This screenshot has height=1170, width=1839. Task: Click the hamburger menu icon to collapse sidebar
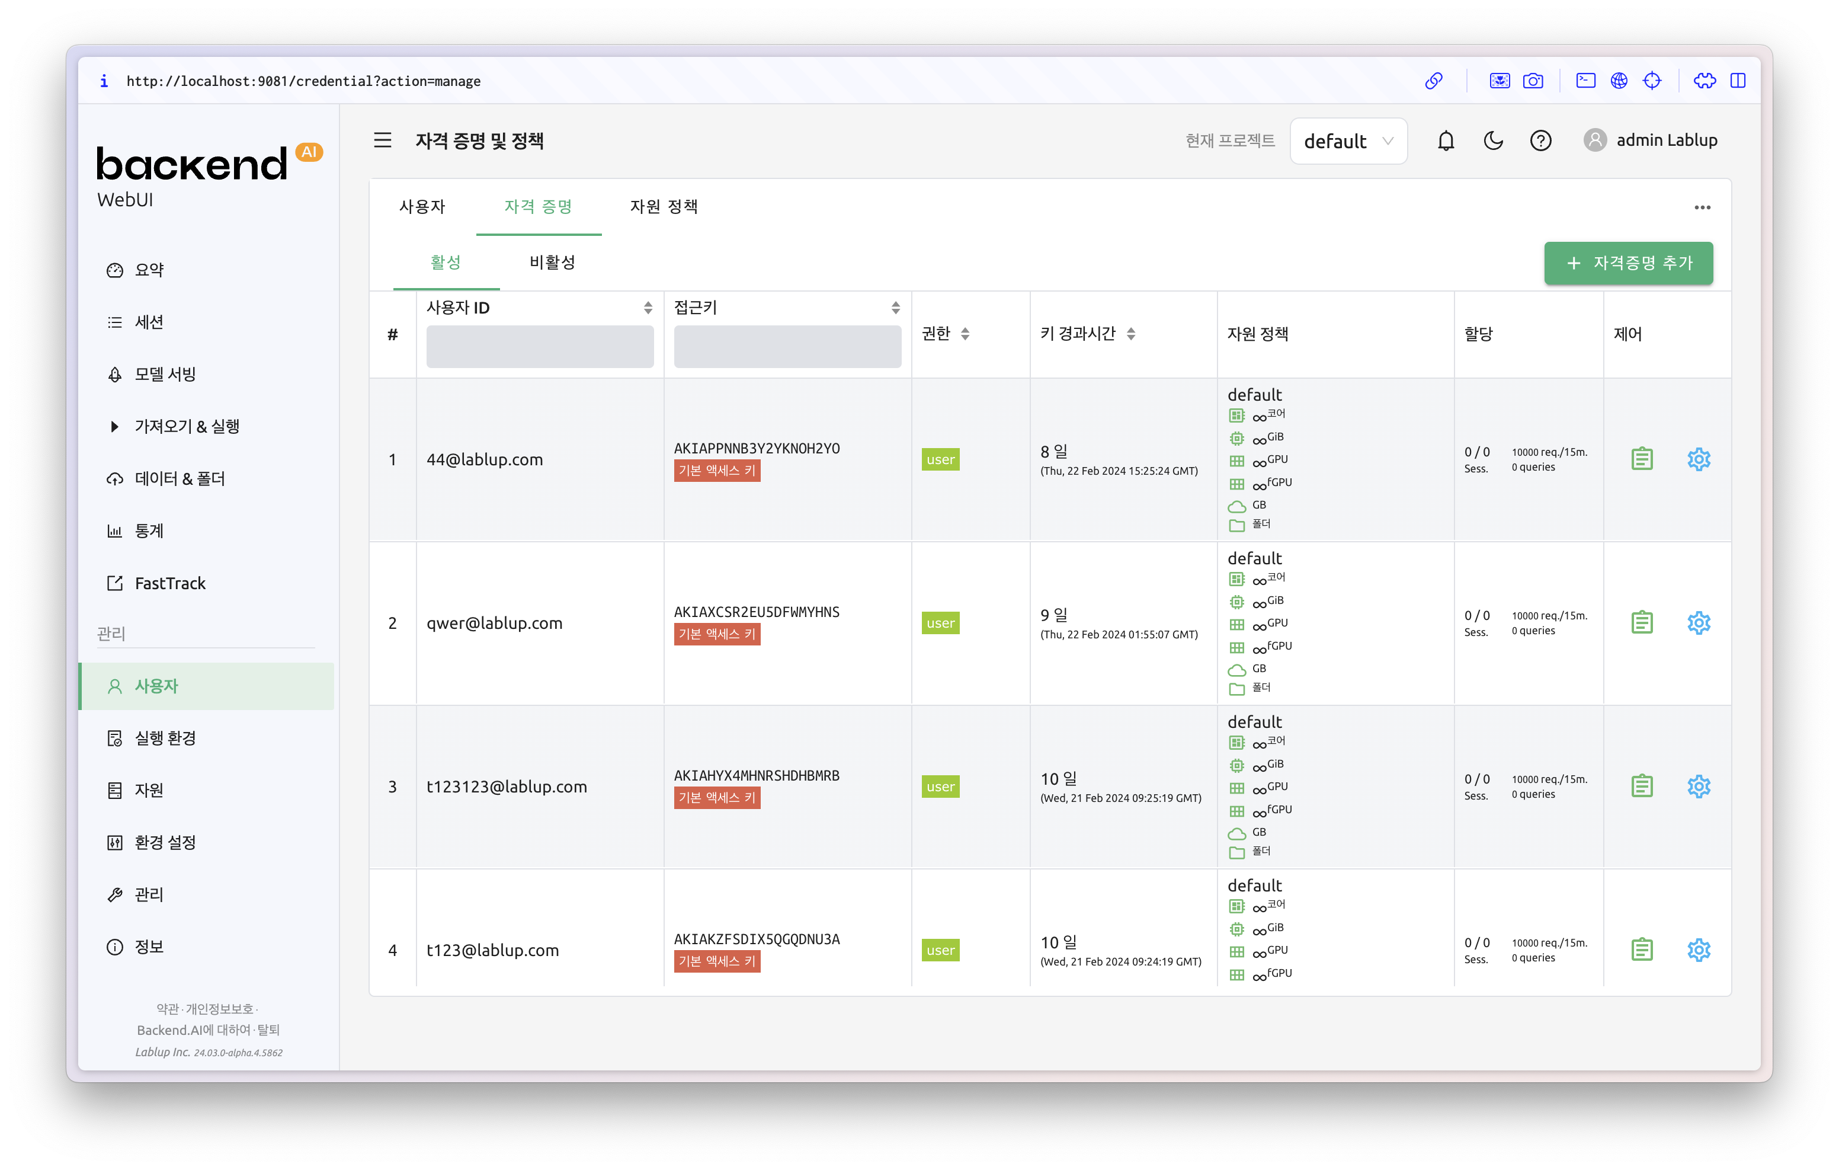coord(383,140)
